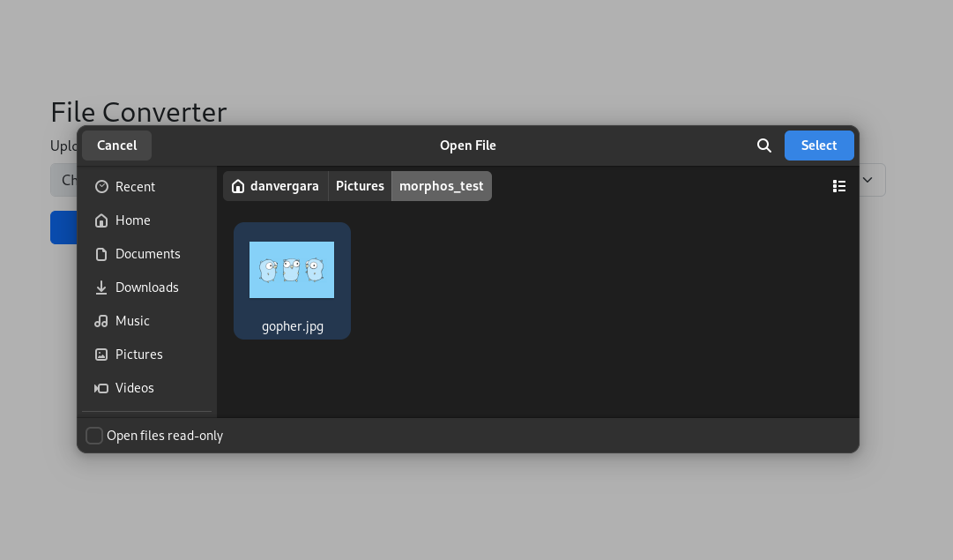Viewport: 953px width, 560px height.
Task: Click the gopher.jpg file name
Action: [x=293, y=326]
